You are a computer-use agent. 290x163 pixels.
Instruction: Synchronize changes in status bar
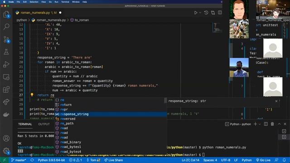[32, 160]
